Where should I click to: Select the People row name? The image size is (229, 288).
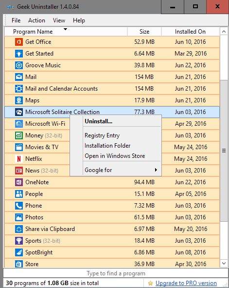click(x=34, y=194)
